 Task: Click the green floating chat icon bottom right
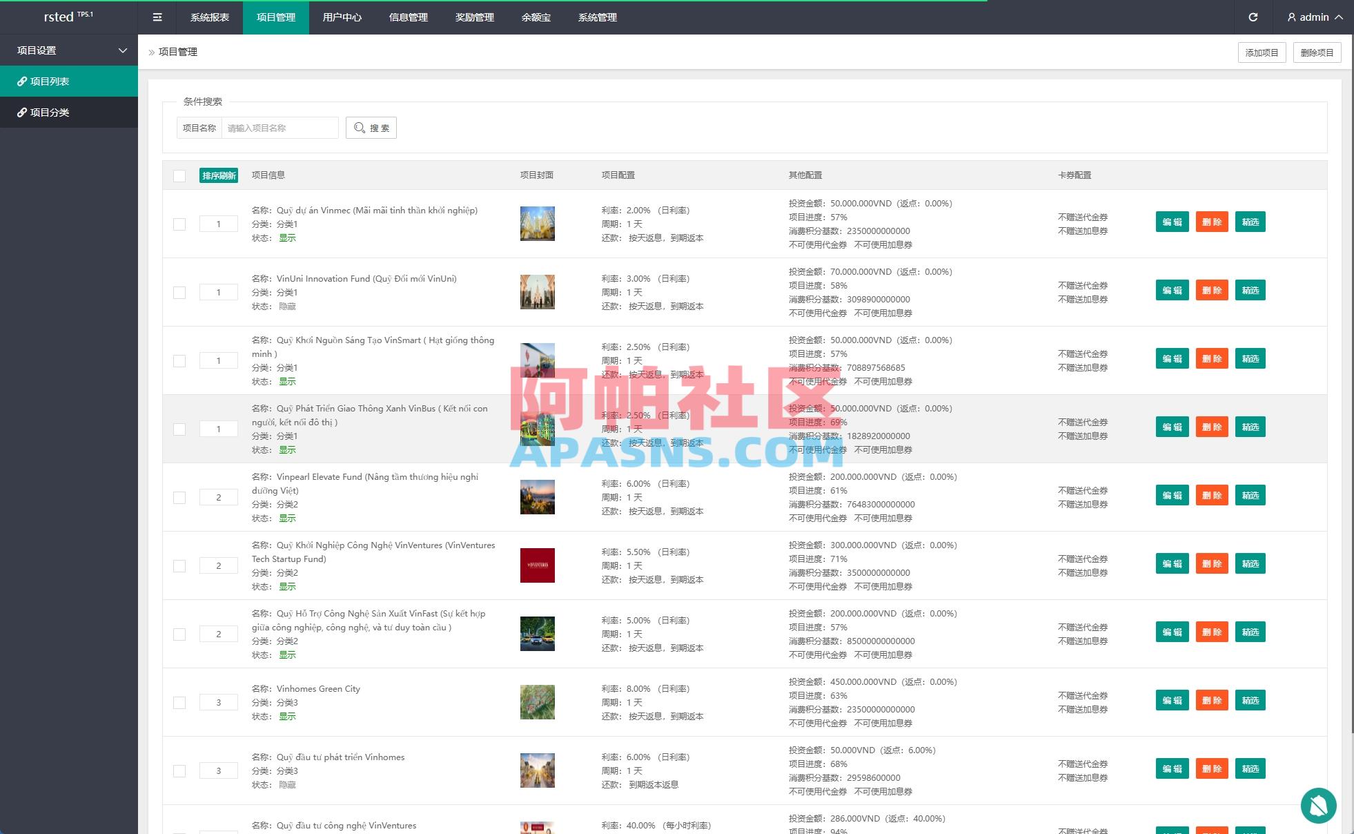click(1319, 806)
